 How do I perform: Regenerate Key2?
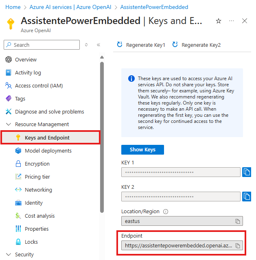[x=197, y=45]
